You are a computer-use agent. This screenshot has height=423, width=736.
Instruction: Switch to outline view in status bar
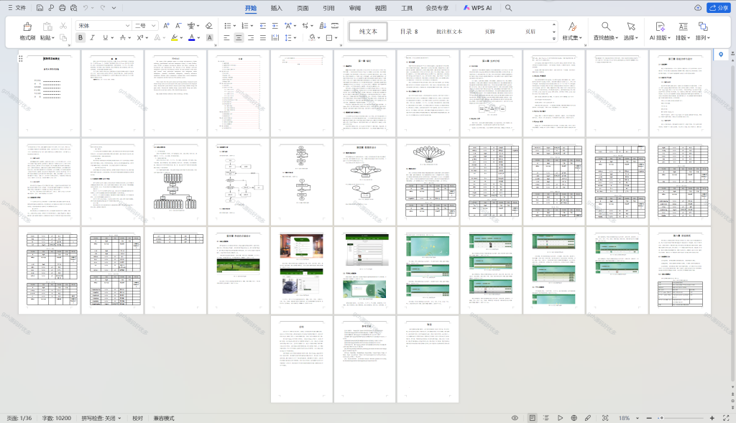(x=546, y=418)
